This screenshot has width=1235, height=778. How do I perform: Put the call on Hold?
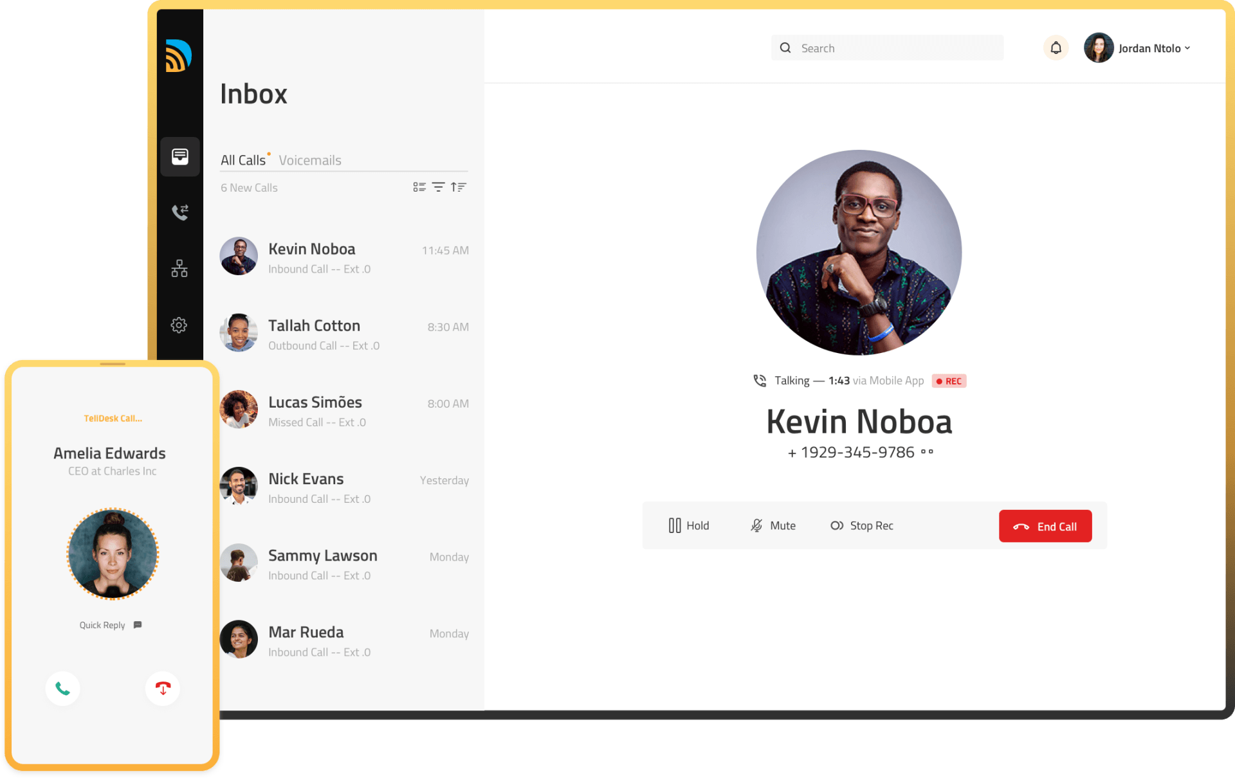point(689,526)
